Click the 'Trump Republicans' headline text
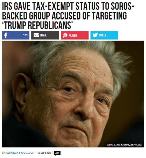 37,25
